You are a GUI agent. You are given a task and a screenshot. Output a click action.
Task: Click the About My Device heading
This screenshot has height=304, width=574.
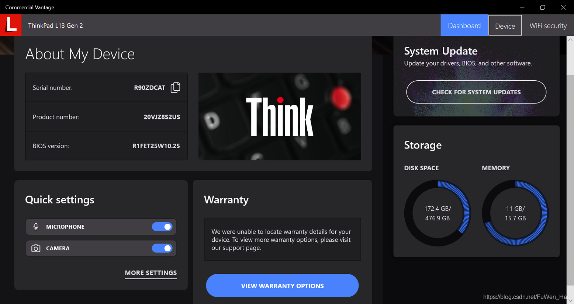coord(80,54)
